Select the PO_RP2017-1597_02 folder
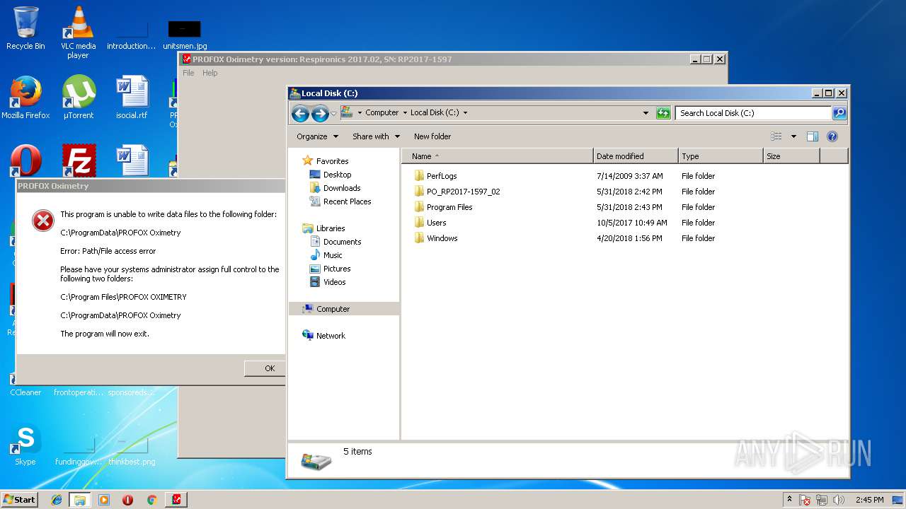906x509 pixels. tap(463, 192)
